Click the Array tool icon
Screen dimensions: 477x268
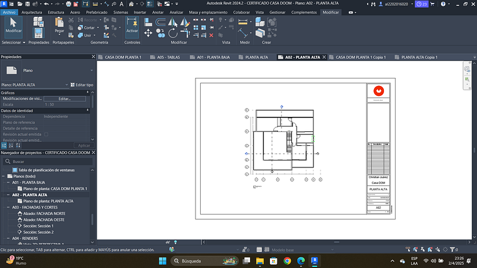196,27
